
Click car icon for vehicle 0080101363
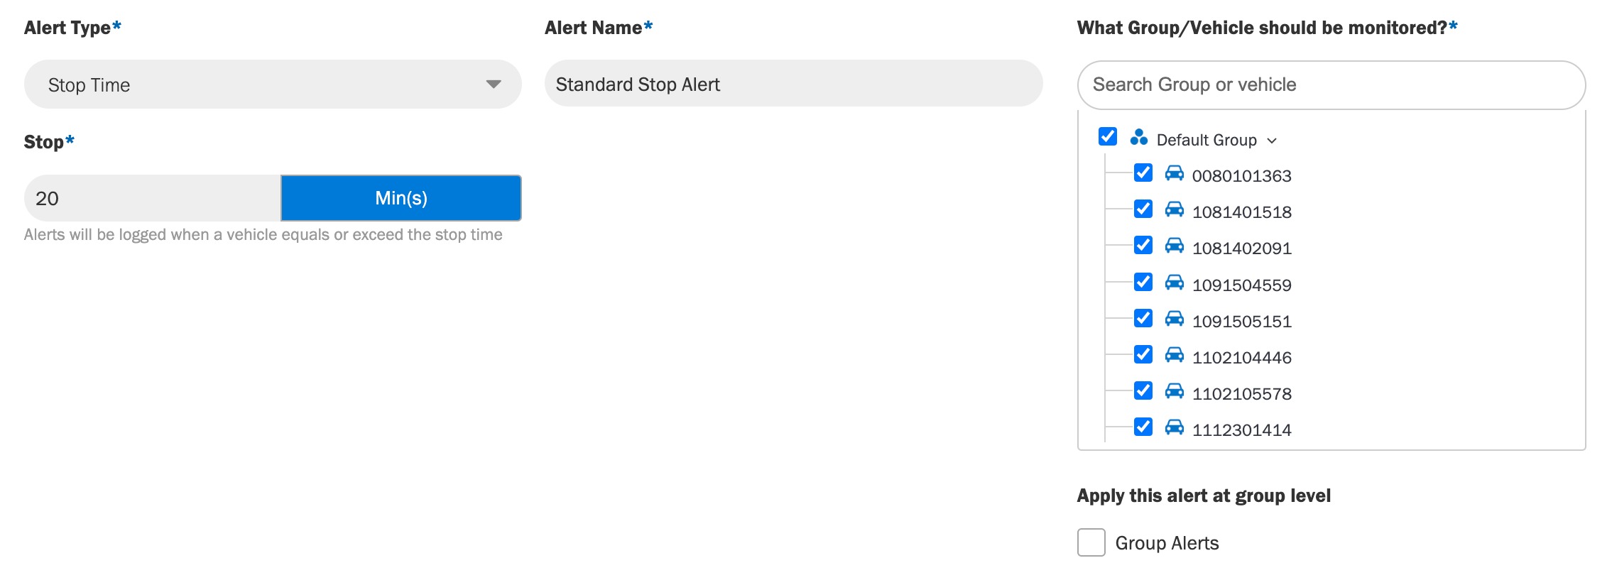tap(1175, 173)
